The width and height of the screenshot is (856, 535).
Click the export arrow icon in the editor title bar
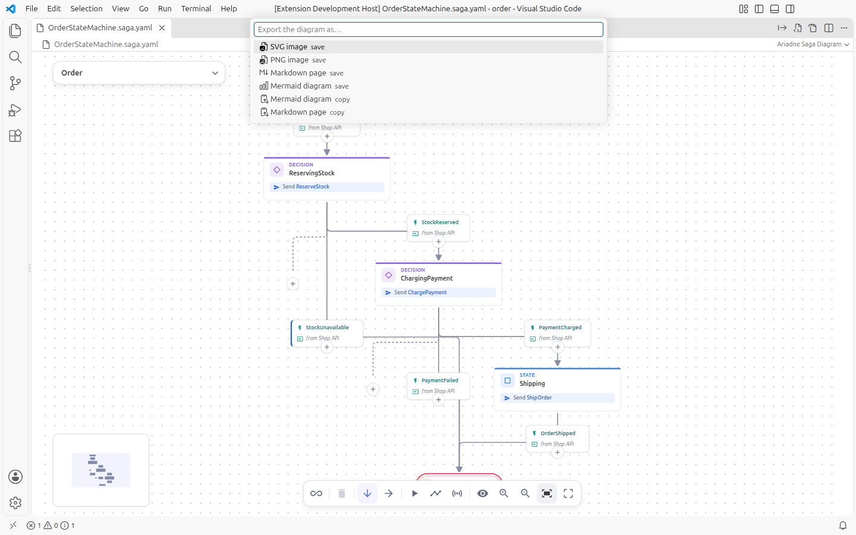click(x=782, y=28)
